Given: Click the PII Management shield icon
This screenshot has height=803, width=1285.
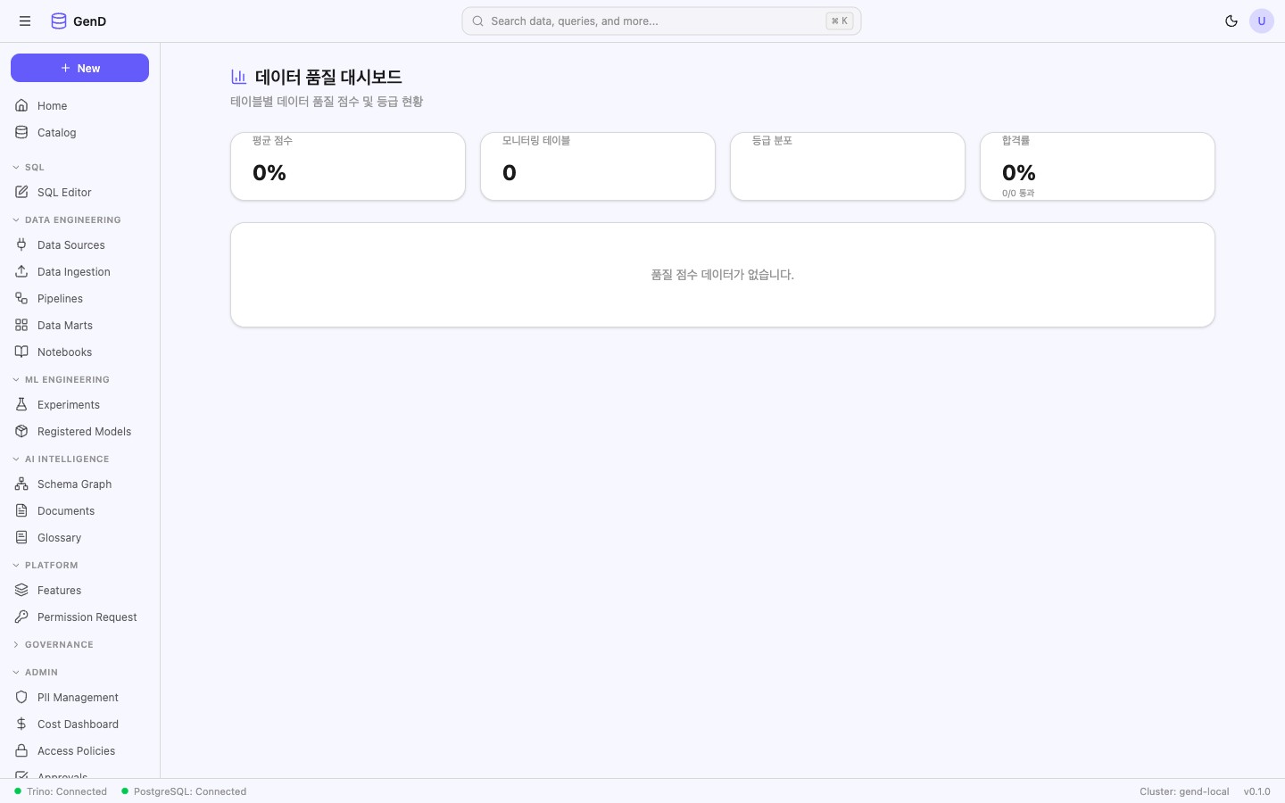Looking at the screenshot, I should 21,697.
